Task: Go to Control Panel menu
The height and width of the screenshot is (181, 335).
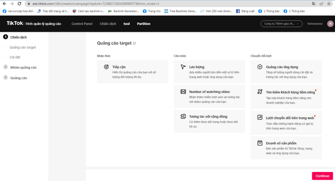Action: [x=82, y=24]
